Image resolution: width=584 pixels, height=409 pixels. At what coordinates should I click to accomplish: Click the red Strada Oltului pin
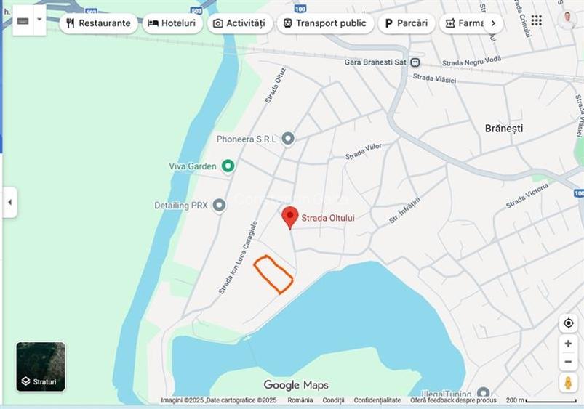(289, 218)
